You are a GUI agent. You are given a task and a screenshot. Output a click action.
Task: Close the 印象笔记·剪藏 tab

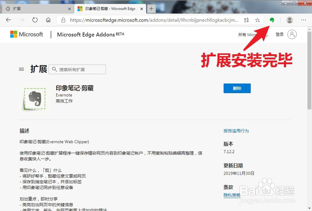click(x=141, y=9)
